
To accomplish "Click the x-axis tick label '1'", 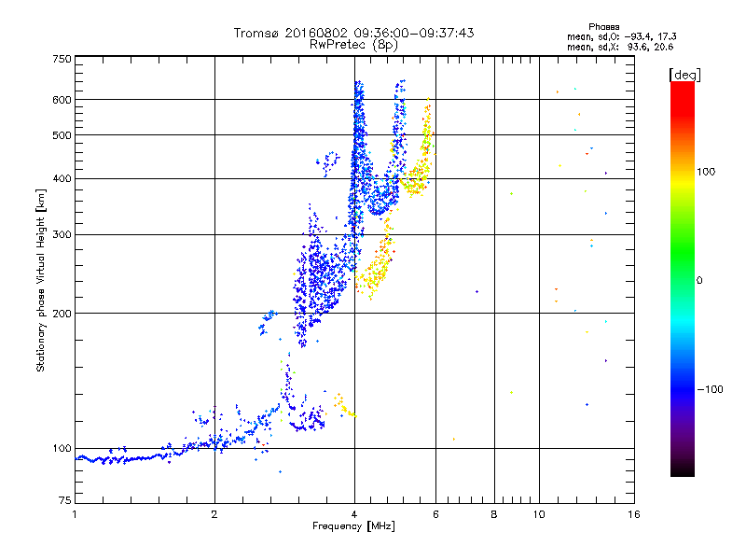I will tap(75, 514).
